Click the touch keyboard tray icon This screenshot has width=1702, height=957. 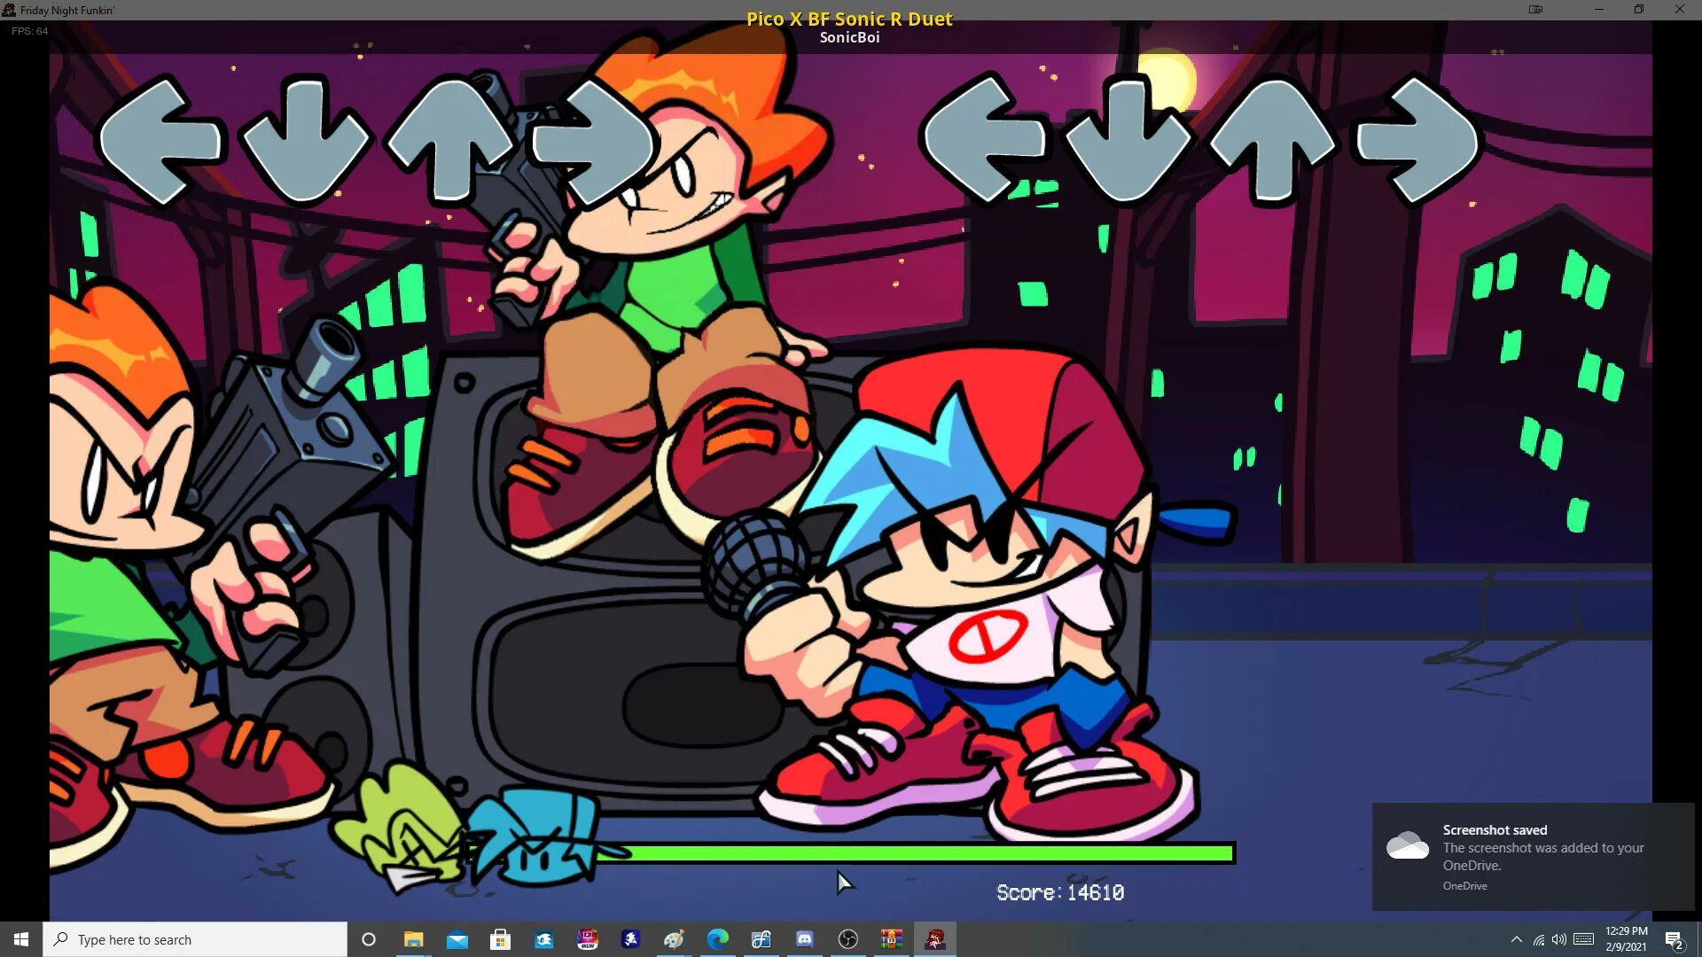click(1583, 939)
